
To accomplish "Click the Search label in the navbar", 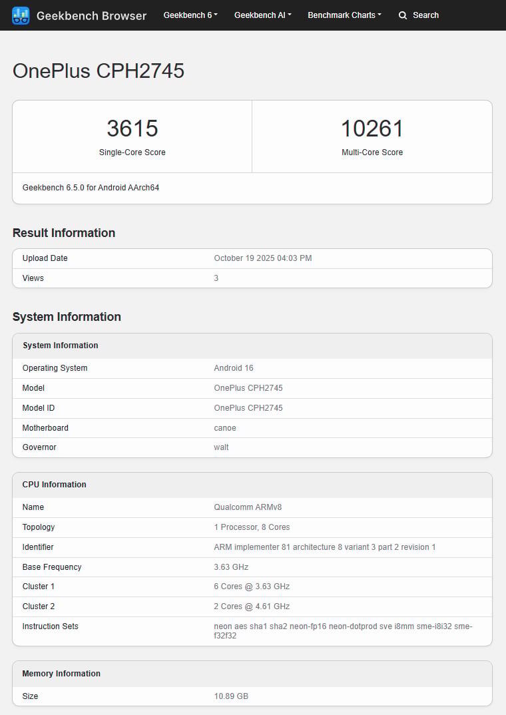I will [x=426, y=15].
